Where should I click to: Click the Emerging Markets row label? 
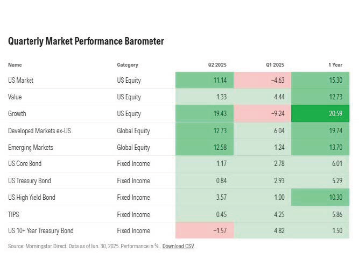point(31,147)
